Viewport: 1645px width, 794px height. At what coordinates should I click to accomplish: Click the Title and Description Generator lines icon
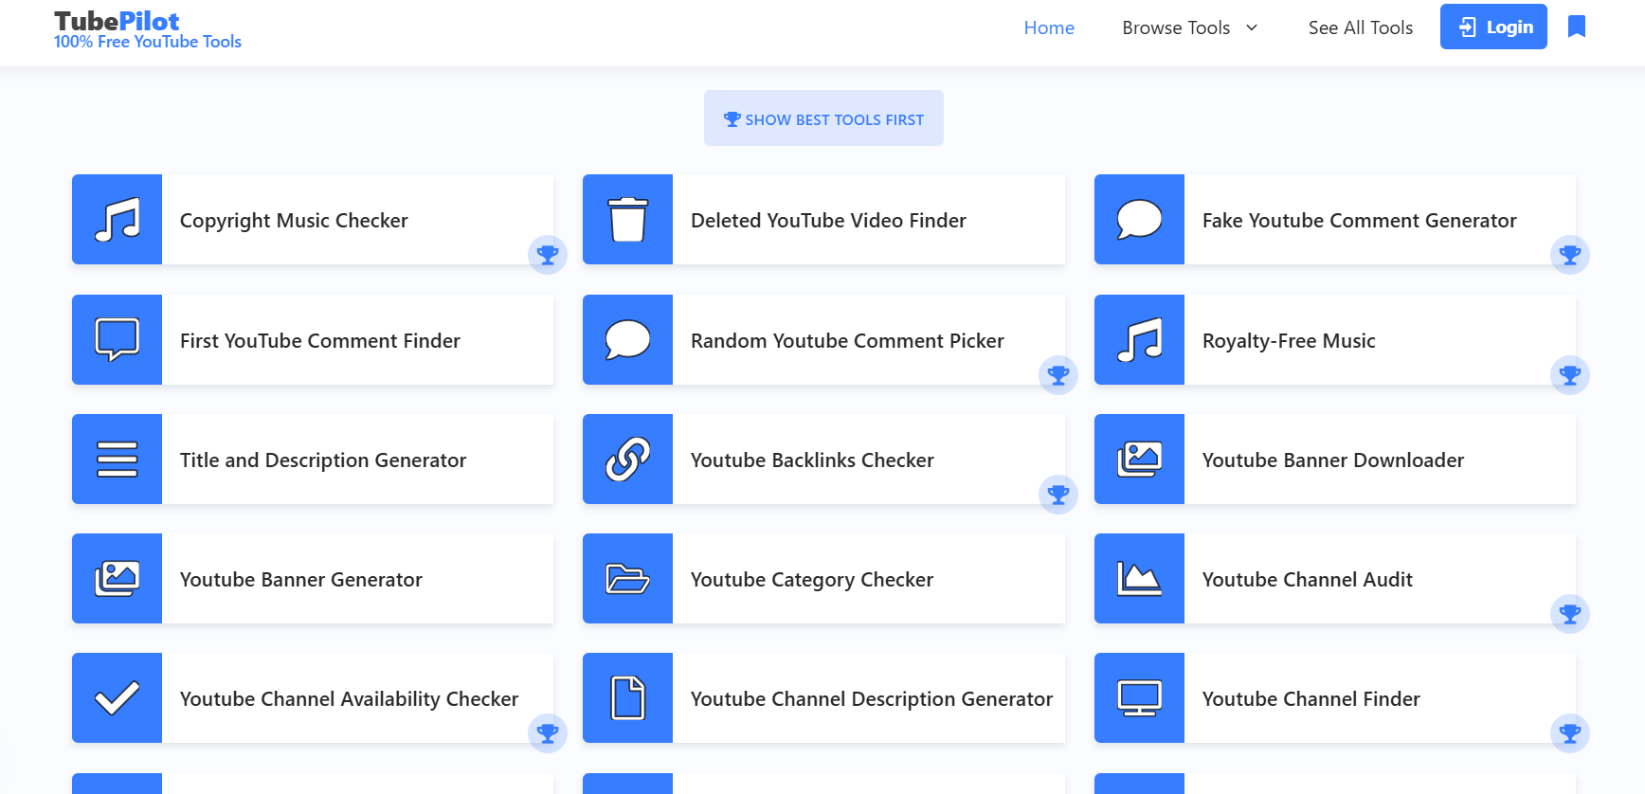click(117, 460)
